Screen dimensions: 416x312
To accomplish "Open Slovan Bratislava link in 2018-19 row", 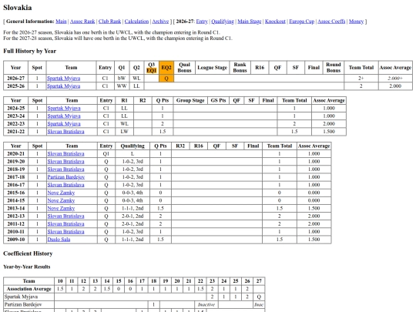I will point(65,169).
